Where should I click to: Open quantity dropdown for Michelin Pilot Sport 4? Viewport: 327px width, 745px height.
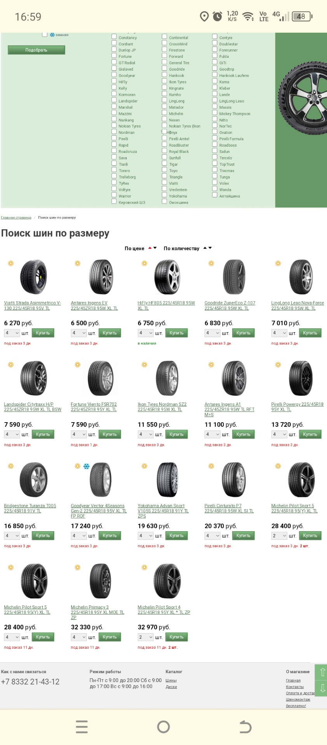click(145, 637)
